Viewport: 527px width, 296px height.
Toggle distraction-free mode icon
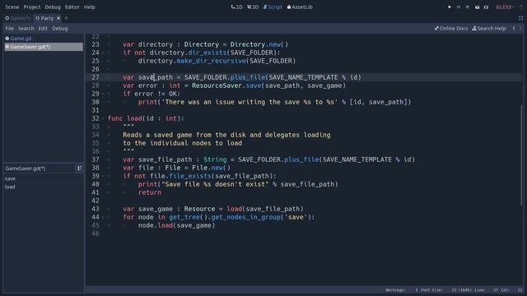[520, 18]
